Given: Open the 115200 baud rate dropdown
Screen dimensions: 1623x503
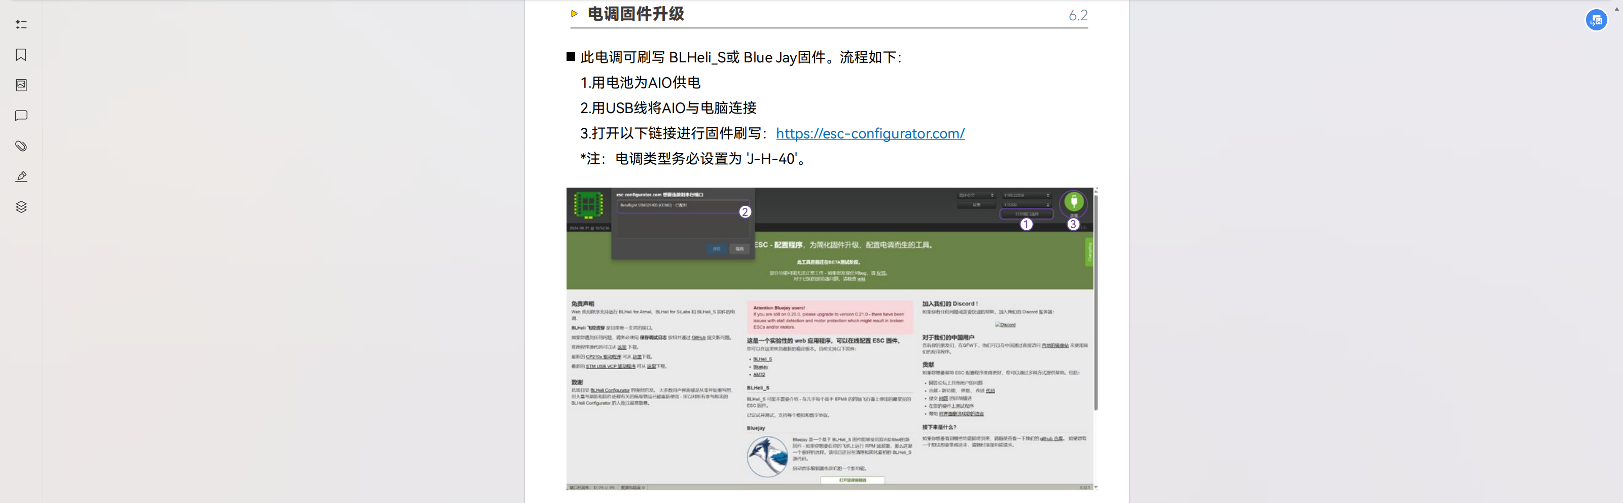Looking at the screenshot, I should click(x=1026, y=205).
